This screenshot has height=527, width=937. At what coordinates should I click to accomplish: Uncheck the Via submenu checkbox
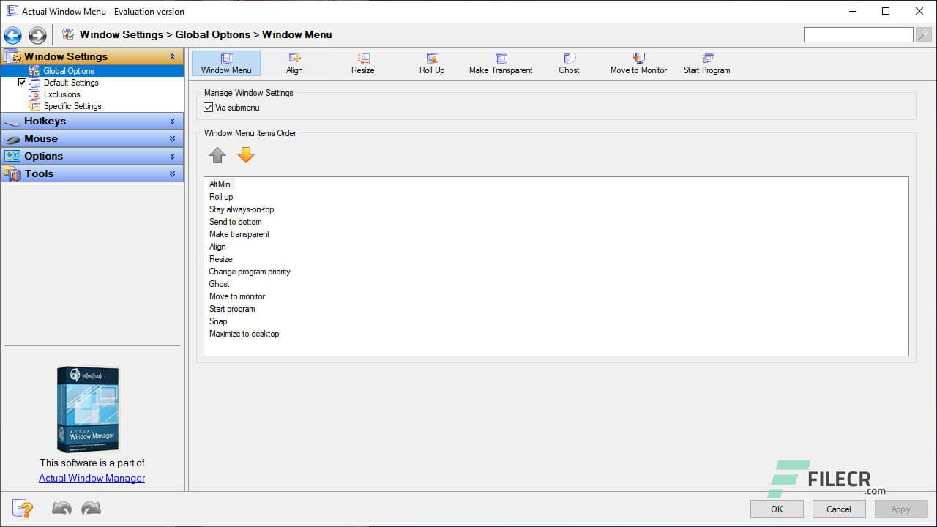[x=209, y=107]
